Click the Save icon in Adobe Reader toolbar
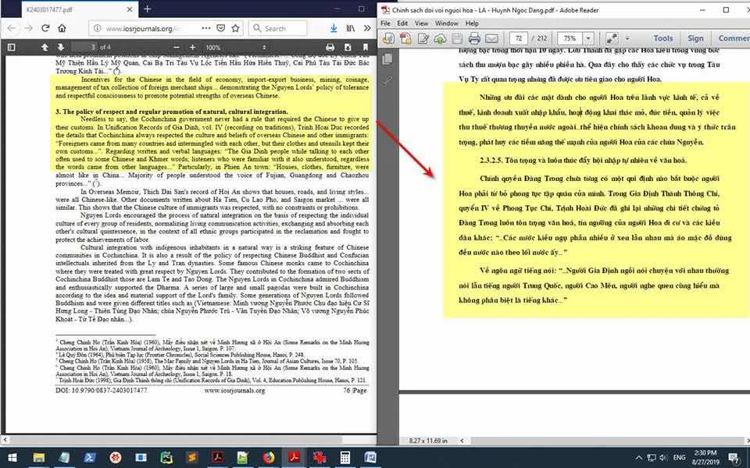Viewport: 750px width, 468px height. click(x=457, y=38)
